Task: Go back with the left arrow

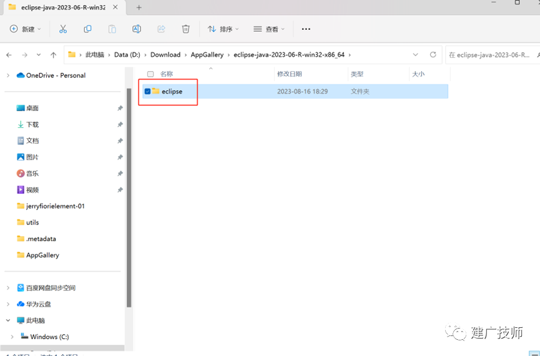Action: 9,55
